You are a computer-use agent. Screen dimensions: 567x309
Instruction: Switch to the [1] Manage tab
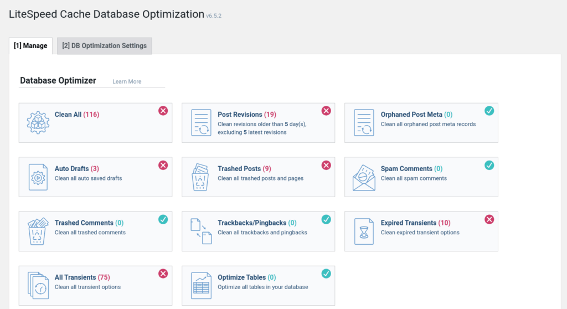31,45
